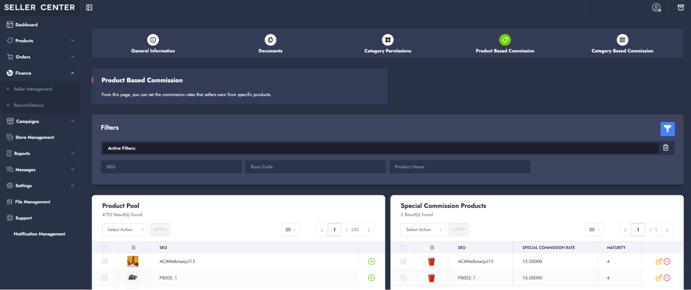
Task: Go to Seller Management under Finance
Action: 33,89
